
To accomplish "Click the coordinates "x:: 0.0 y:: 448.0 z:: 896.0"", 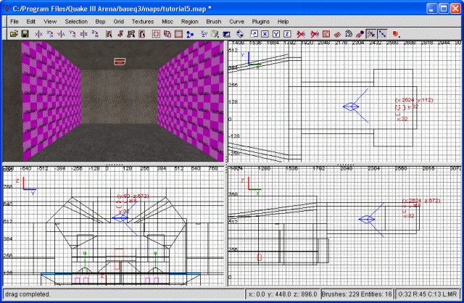I will [x=283, y=294].
